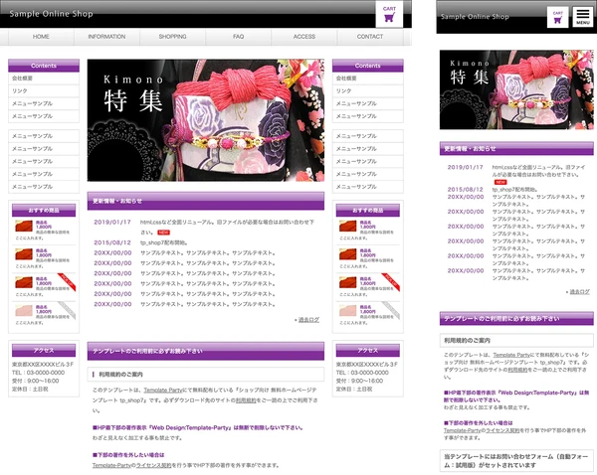Open the 利用規約 link in desktop paragraph

pyautogui.click(x=246, y=400)
